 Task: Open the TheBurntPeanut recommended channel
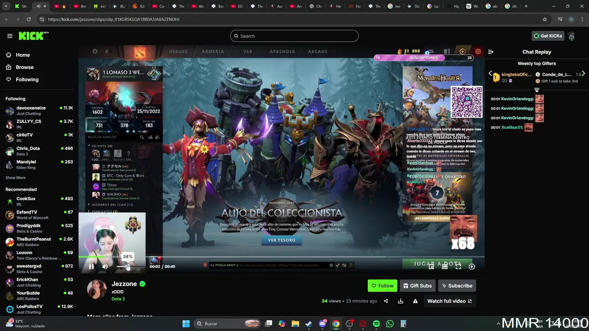39,242
